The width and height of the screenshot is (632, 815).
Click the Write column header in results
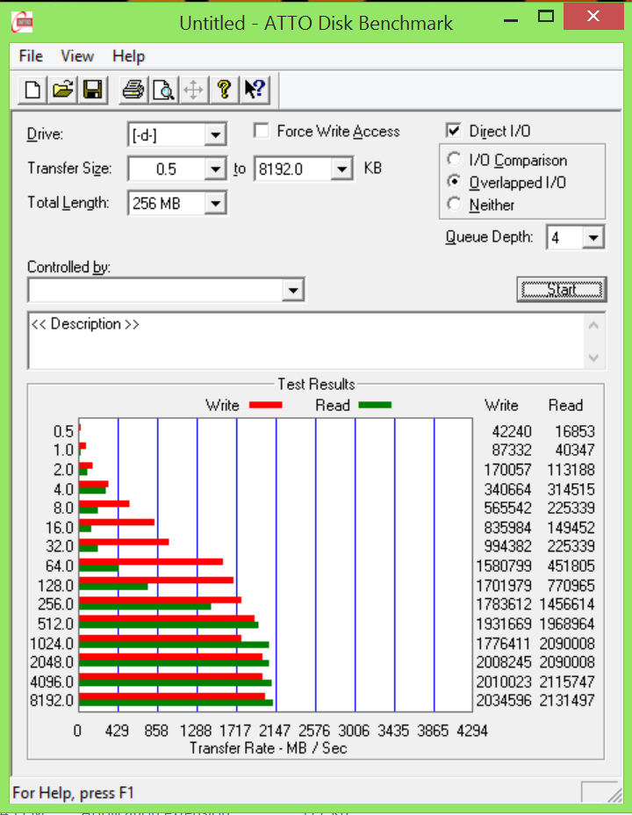[501, 405]
